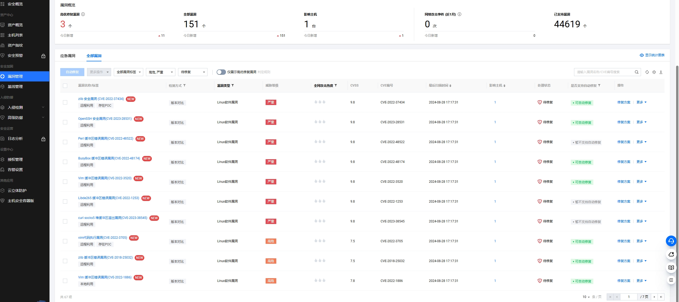679x302 pixels.
Task: Check the zlib CVE-2022-37434 row checkbox
Action: point(65,102)
